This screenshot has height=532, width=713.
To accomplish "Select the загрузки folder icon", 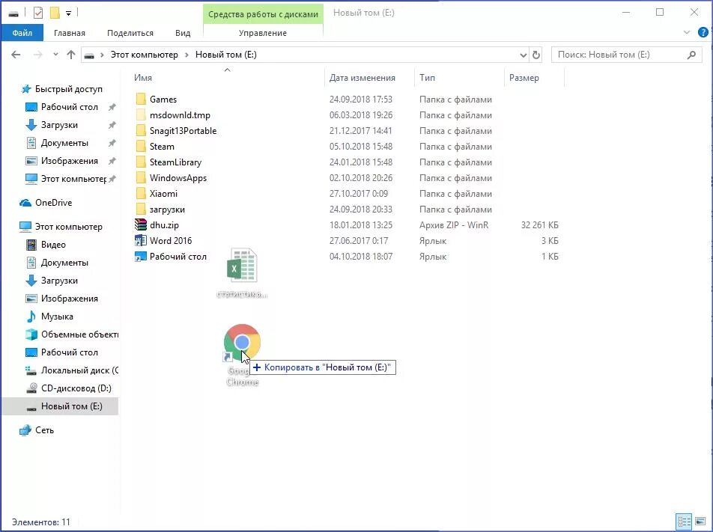I will (141, 209).
